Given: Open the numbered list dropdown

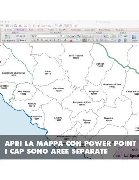Looking at the screenshot, I should pyautogui.click(x=93, y=36).
